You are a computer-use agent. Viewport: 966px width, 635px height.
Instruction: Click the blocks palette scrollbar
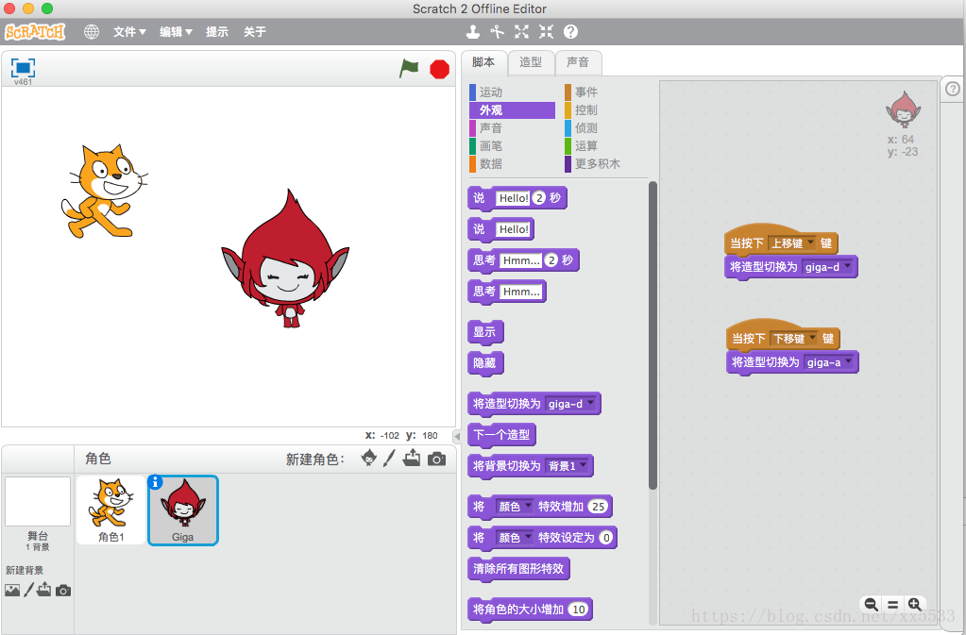click(x=652, y=335)
